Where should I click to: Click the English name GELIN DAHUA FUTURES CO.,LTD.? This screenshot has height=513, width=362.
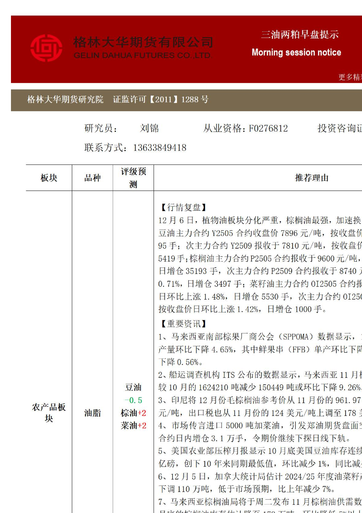pyautogui.click(x=142, y=56)
